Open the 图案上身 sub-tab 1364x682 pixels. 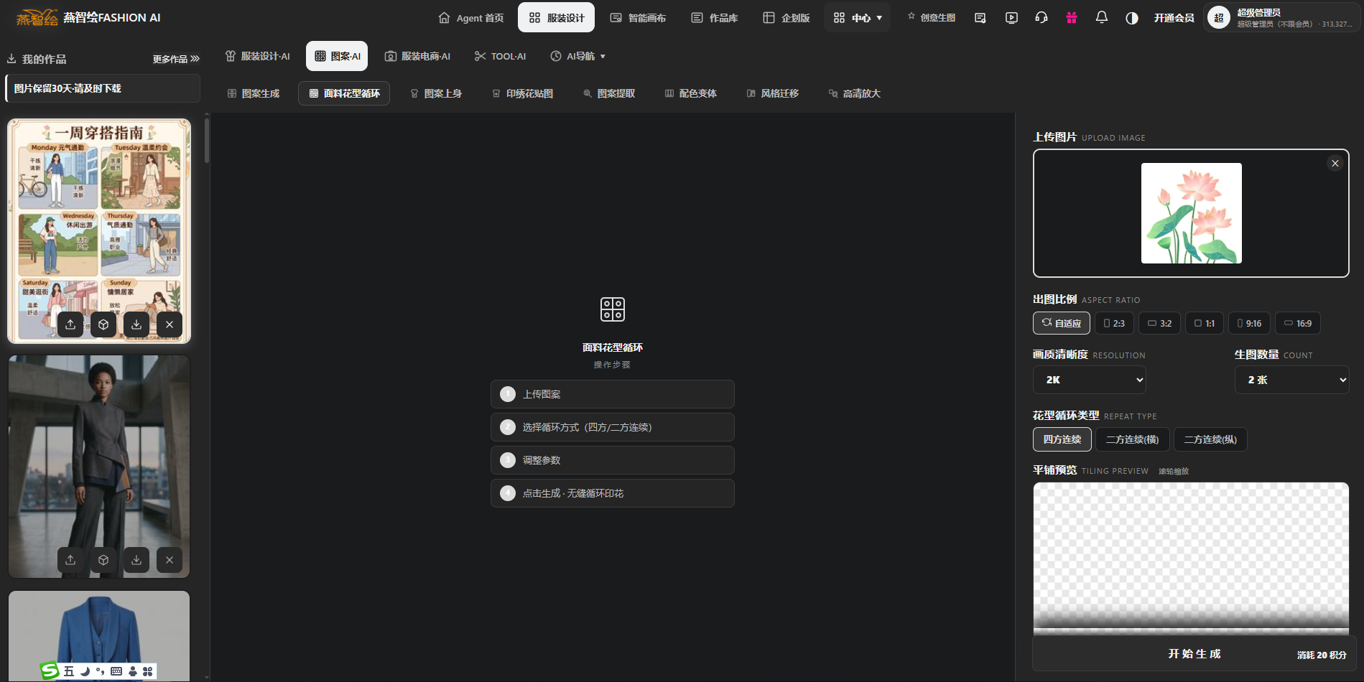[436, 93]
